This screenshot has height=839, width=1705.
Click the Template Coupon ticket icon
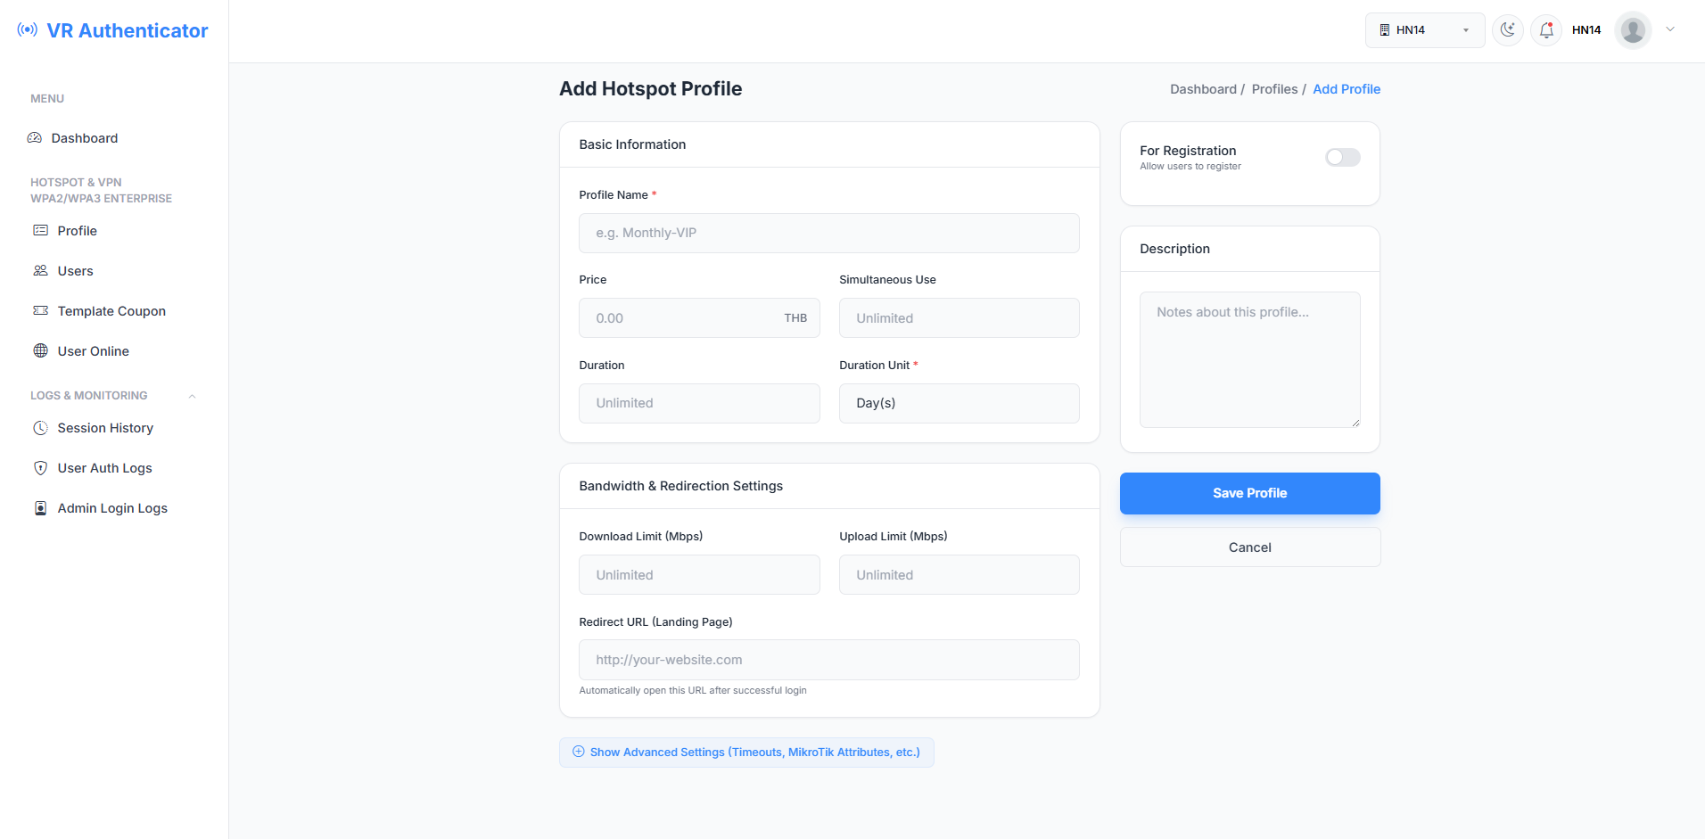tap(40, 311)
